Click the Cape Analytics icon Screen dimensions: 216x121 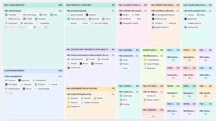(x=69, y=59)
